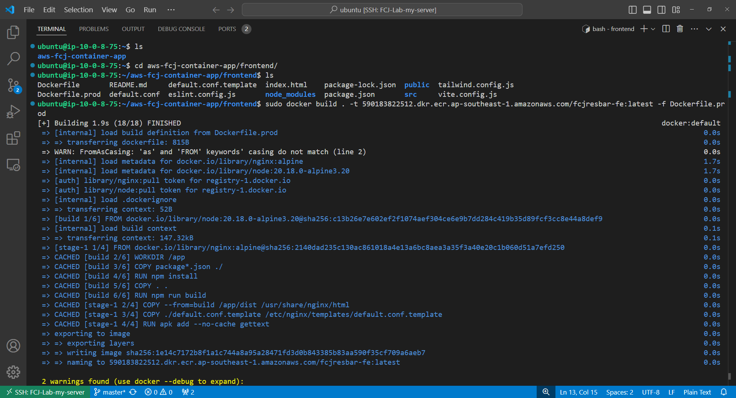Open the Extensions view
Viewport: 736px width, 398px height.
(13, 138)
